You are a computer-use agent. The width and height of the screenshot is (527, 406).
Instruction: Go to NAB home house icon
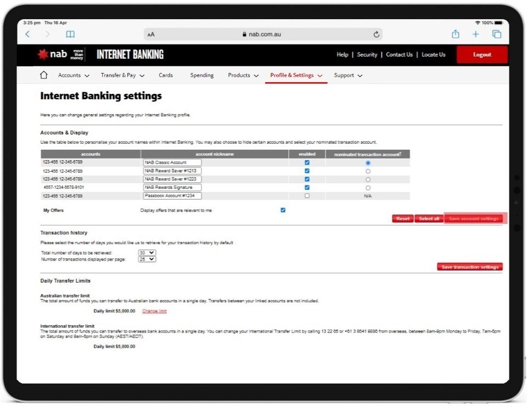click(44, 75)
